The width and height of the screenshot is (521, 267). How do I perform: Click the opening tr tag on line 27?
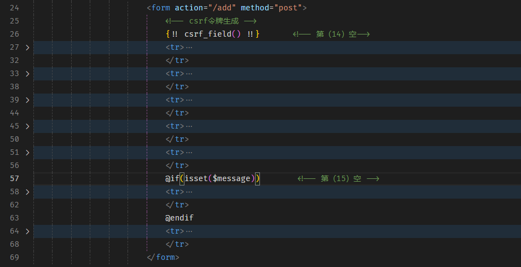tap(175, 48)
